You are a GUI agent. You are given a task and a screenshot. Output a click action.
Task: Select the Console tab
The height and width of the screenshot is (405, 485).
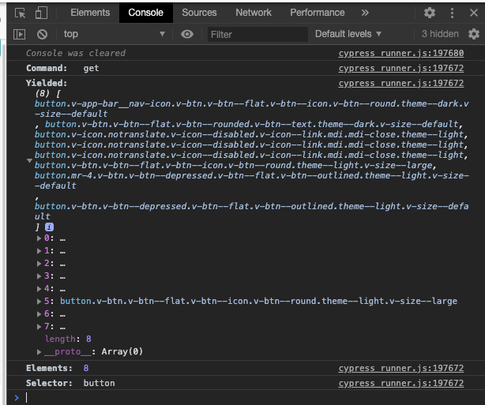[145, 13]
